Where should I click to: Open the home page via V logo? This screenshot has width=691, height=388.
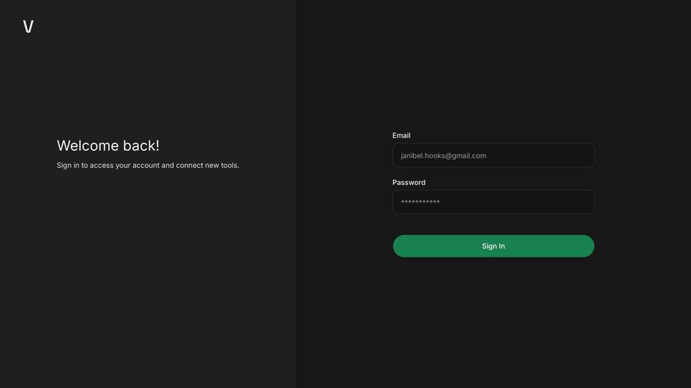[28, 27]
